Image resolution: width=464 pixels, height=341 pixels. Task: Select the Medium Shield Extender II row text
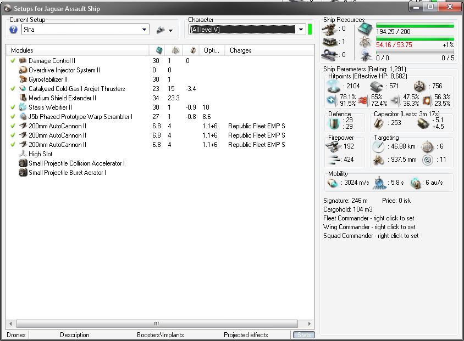tap(62, 98)
